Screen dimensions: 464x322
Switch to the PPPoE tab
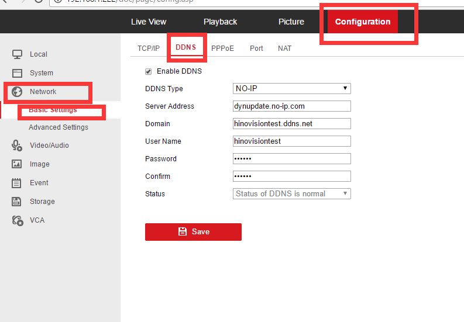(222, 49)
